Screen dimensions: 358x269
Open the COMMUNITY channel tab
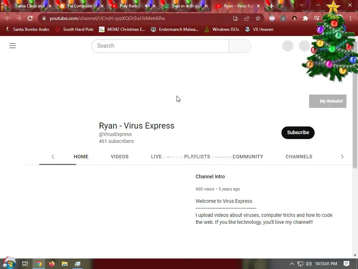point(248,157)
